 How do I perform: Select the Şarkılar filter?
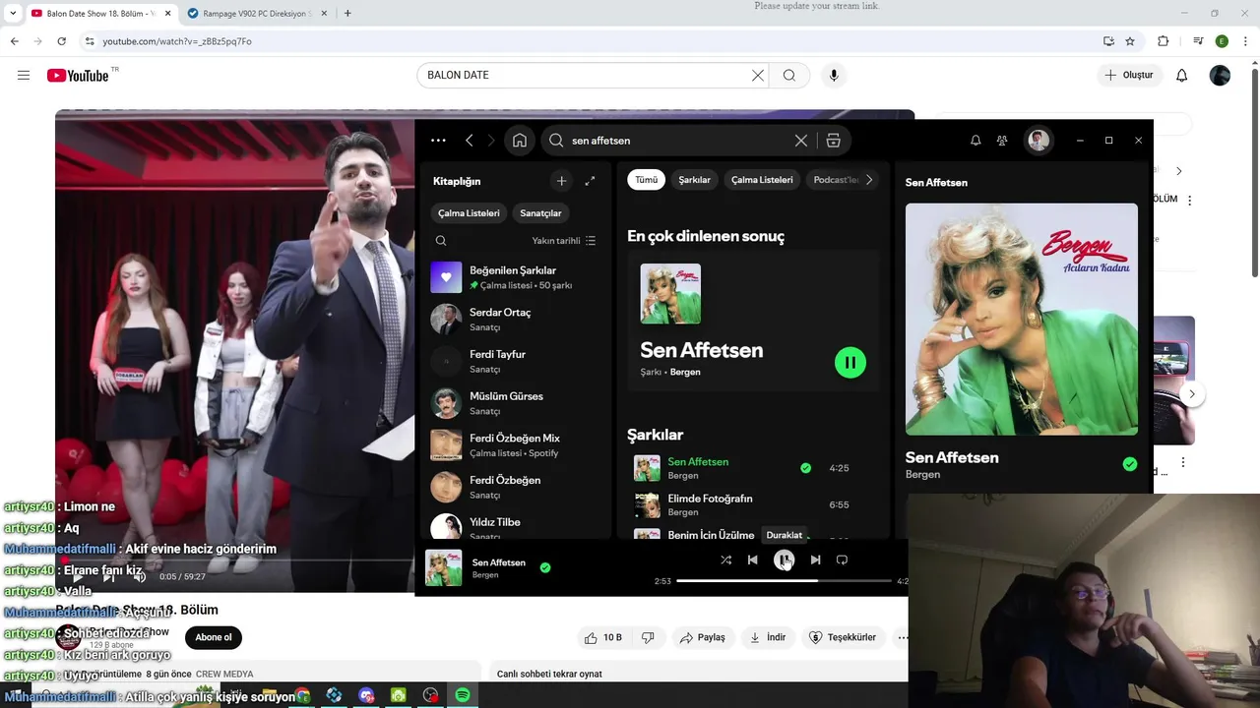(x=694, y=180)
